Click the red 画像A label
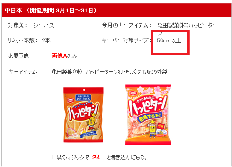 (59, 56)
